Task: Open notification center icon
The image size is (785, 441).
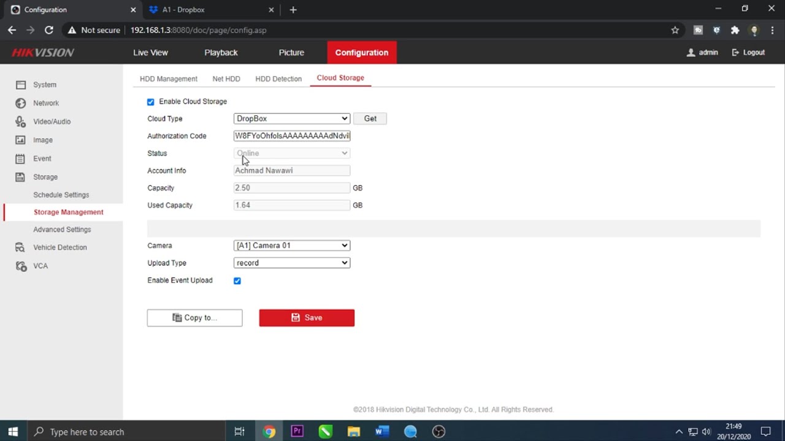Action: coord(765,432)
